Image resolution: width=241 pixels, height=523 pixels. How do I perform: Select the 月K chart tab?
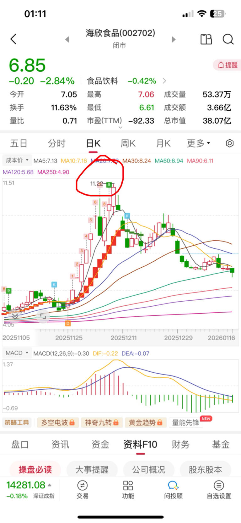(163, 143)
